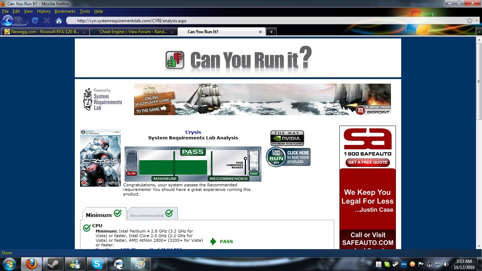
Task: Close the Cheat Engine tab
Action: pos(172,32)
